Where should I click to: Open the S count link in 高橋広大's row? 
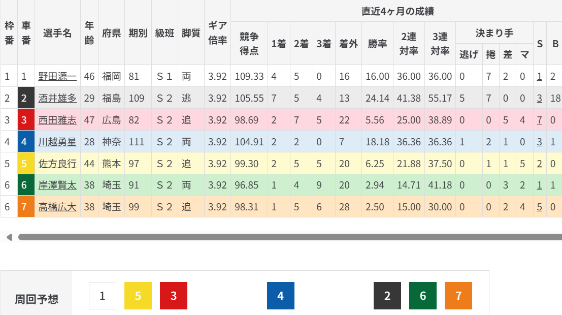[x=539, y=207]
